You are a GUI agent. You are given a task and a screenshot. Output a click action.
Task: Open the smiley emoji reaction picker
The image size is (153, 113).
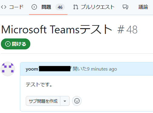click(x=77, y=101)
